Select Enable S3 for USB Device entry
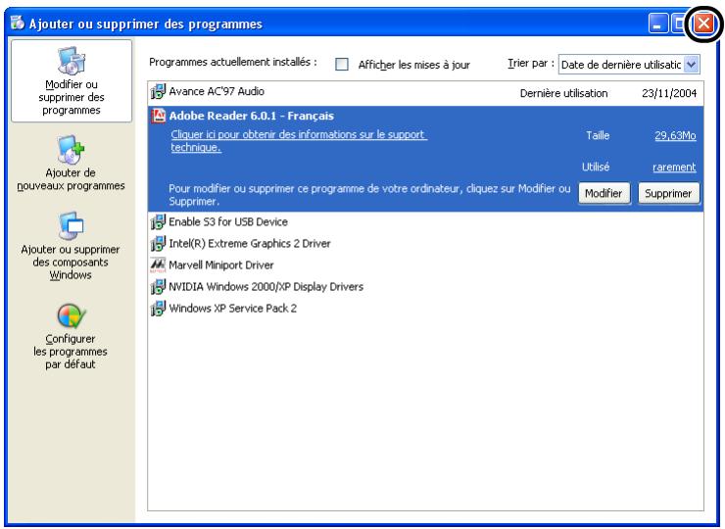Image resolution: width=725 pixels, height=529 pixels. tap(228, 222)
